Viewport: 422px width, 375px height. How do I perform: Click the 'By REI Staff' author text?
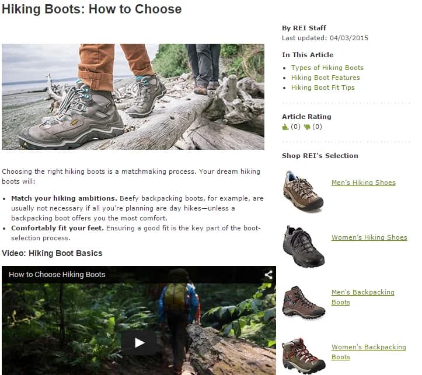(x=304, y=28)
